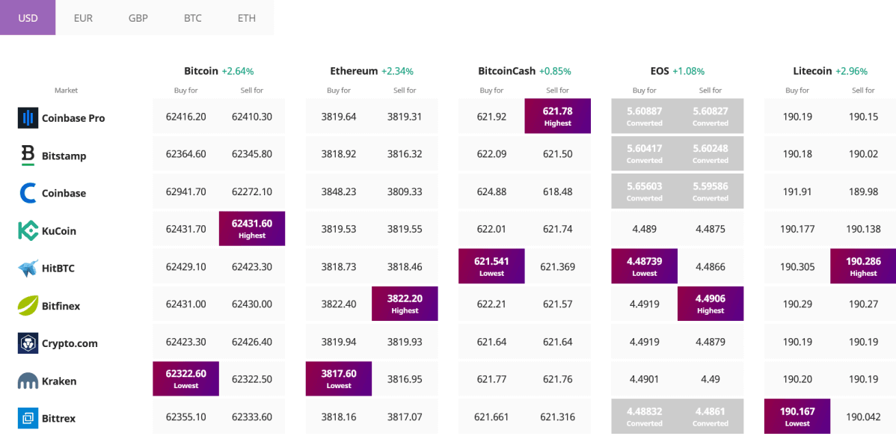Click Bittrex Ethereum sell price 3817.07
This screenshot has height=436, width=896.
tap(405, 417)
